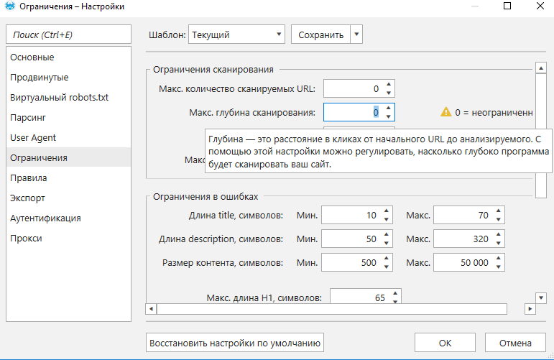554x360 pixels.
Task: Switch to the Экспорт section
Action: (68, 198)
